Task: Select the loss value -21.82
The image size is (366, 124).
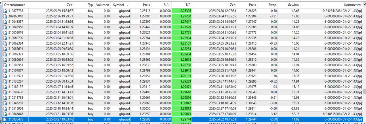Action: 295,108
